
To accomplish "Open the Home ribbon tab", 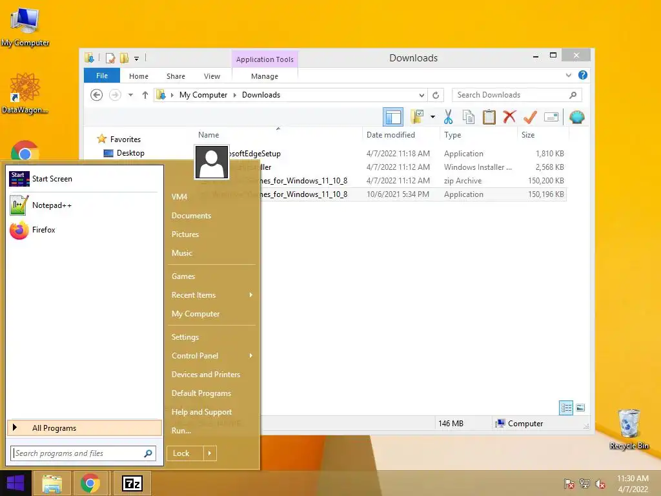I will (139, 76).
